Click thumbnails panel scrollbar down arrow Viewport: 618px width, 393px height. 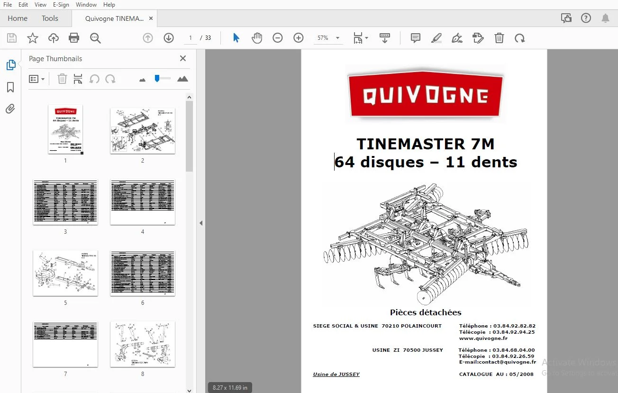[190, 390]
